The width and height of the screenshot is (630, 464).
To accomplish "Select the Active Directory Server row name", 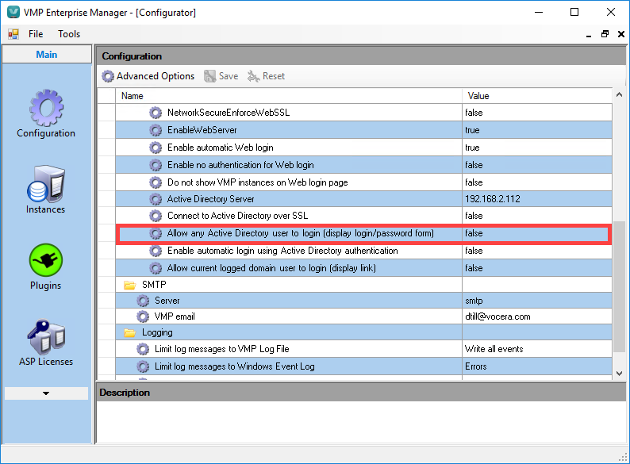I will (x=210, y=199).
